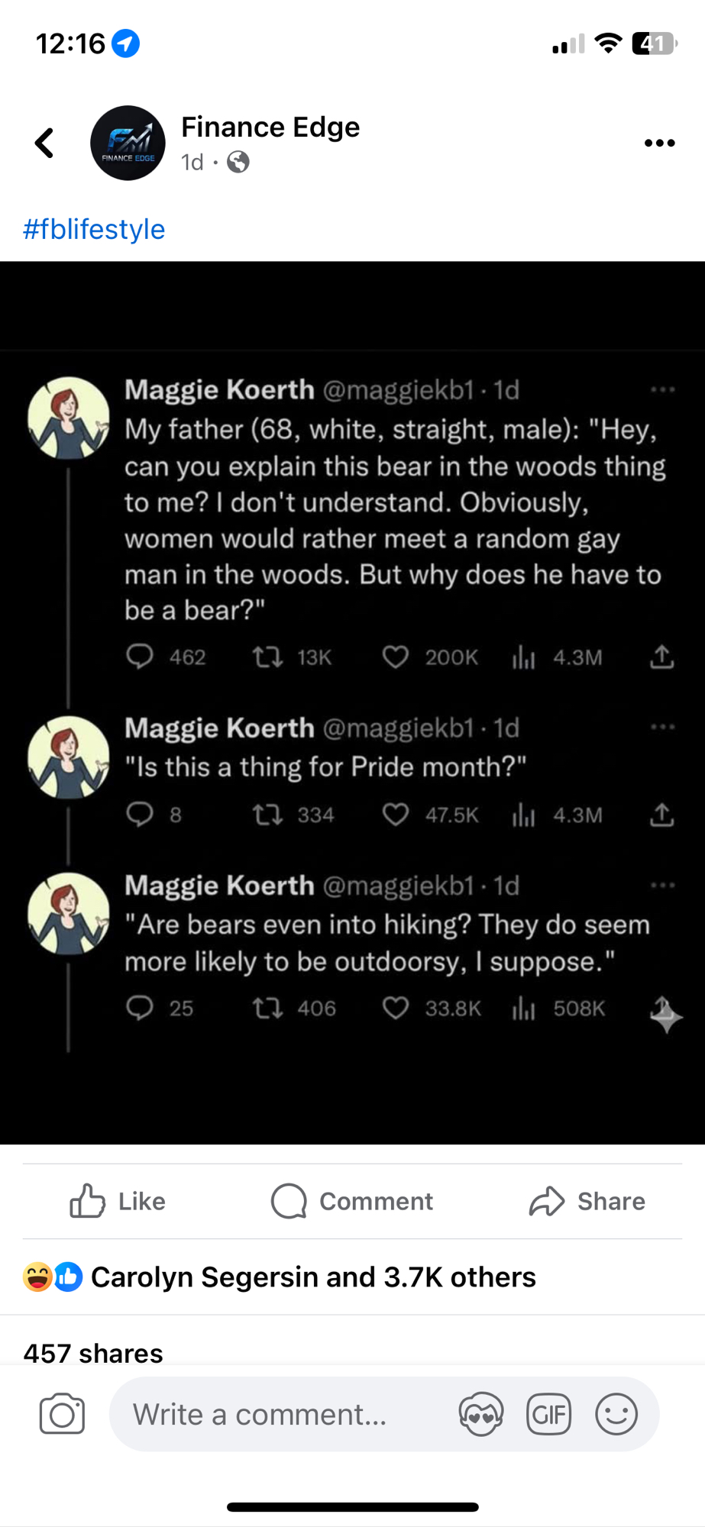
Task: Tap the blue thumbs-up reaction icon
Action: pyautogui.click(x=68, y=1277)
